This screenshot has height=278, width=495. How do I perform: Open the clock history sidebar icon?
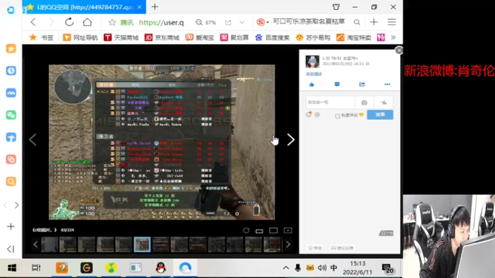11,70
